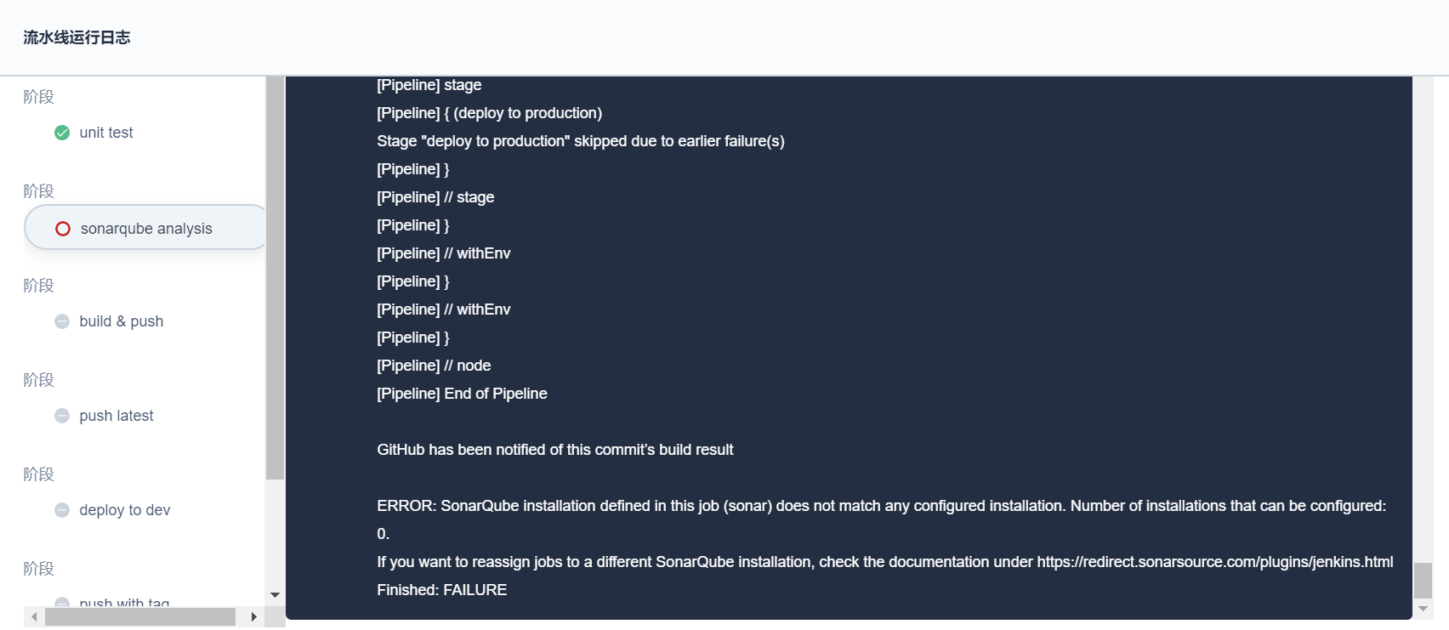1449x630 pixels.
Task: Open the unit test stage log
Action: pos(106,133)
